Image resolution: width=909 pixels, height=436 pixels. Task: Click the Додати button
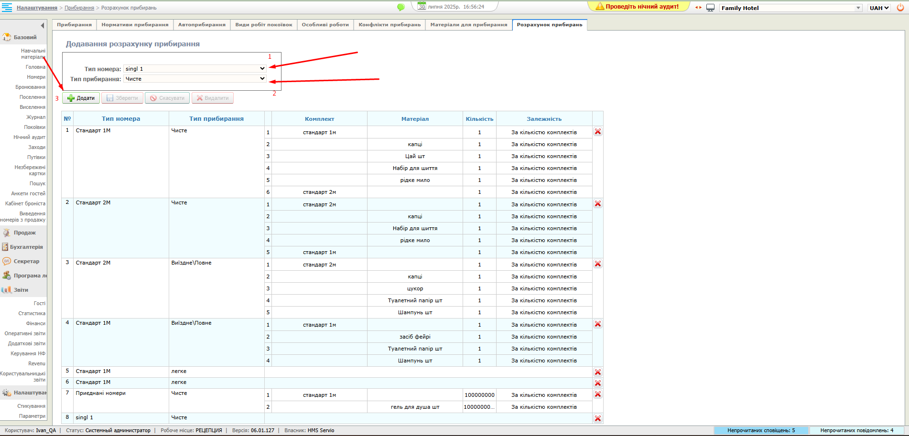81,98
